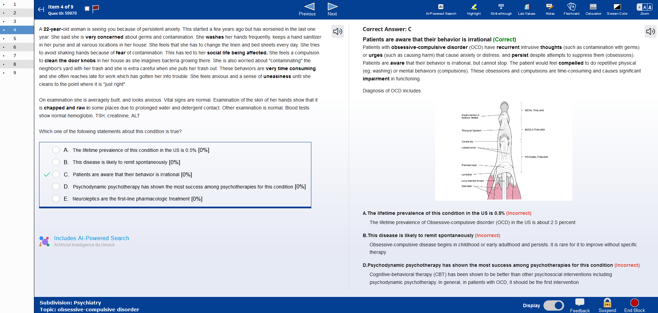
Task: Play audio for the question text
Action: tap(338, 31)
